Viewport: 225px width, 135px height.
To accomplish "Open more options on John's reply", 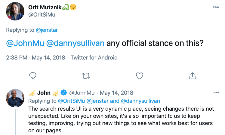I will pyautogui.click(x=215, y=92).
